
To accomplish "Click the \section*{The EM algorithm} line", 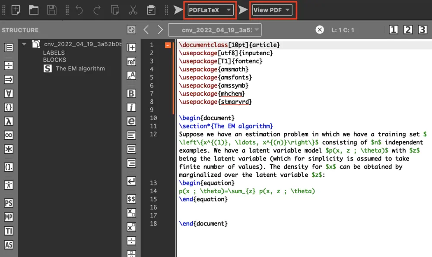I will (226, 126).
